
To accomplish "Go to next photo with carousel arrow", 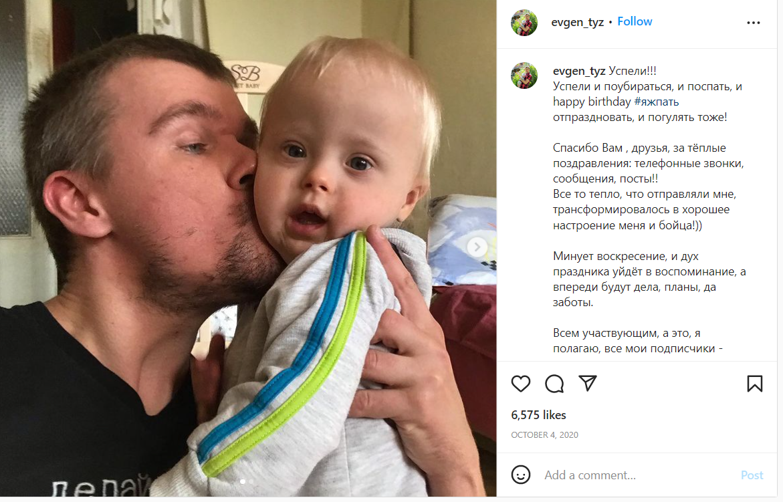I will click(477, 247).
